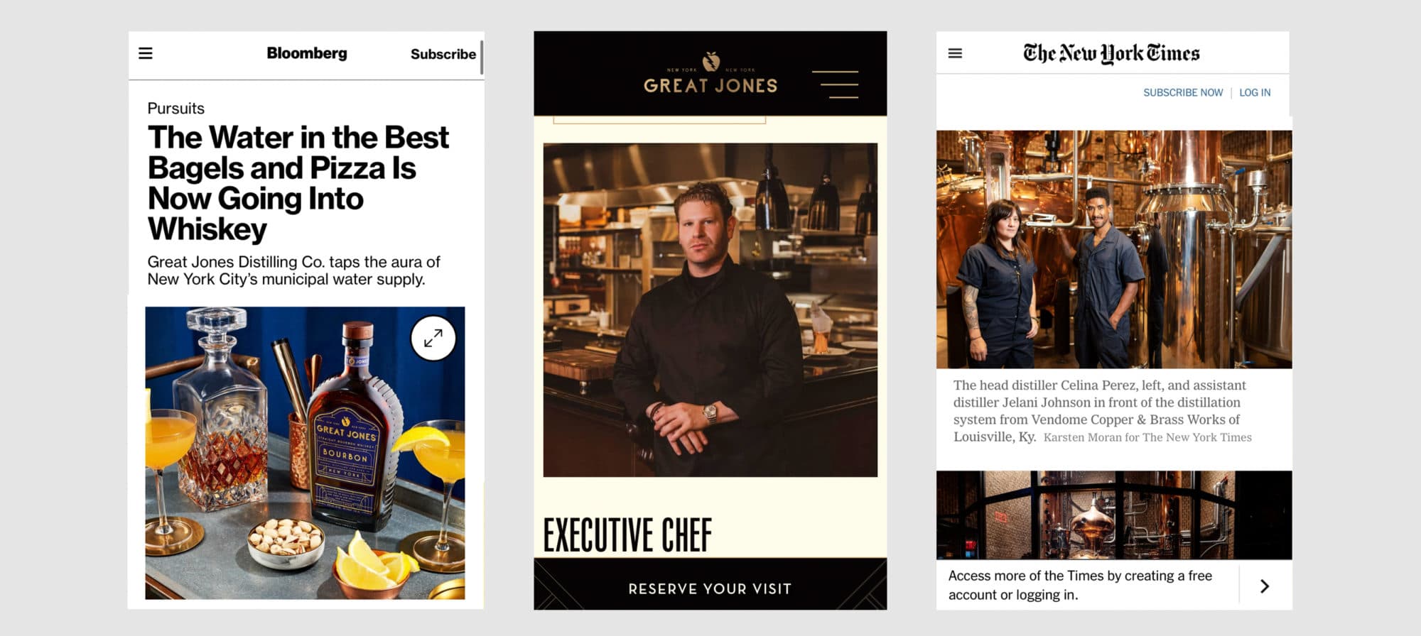The height and width of the screenshot is (636, 1421).
Task: Open the New York Times hamburger menu
Action: click(955, 53)
